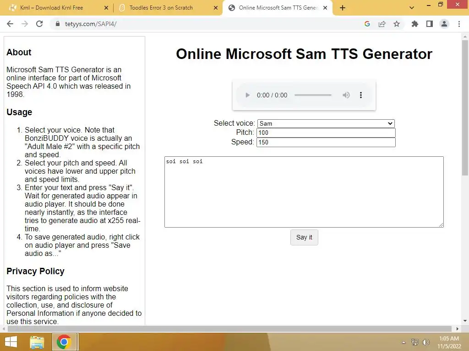The width and height of the screenshot is (469, 351).
Task: Click the About heading
Action: coord(19,52)
